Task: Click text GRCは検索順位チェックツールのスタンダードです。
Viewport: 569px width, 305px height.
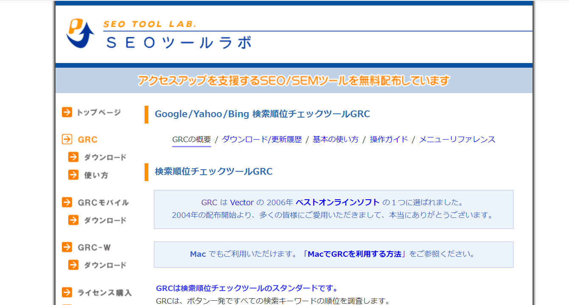Action: (247, 289)
